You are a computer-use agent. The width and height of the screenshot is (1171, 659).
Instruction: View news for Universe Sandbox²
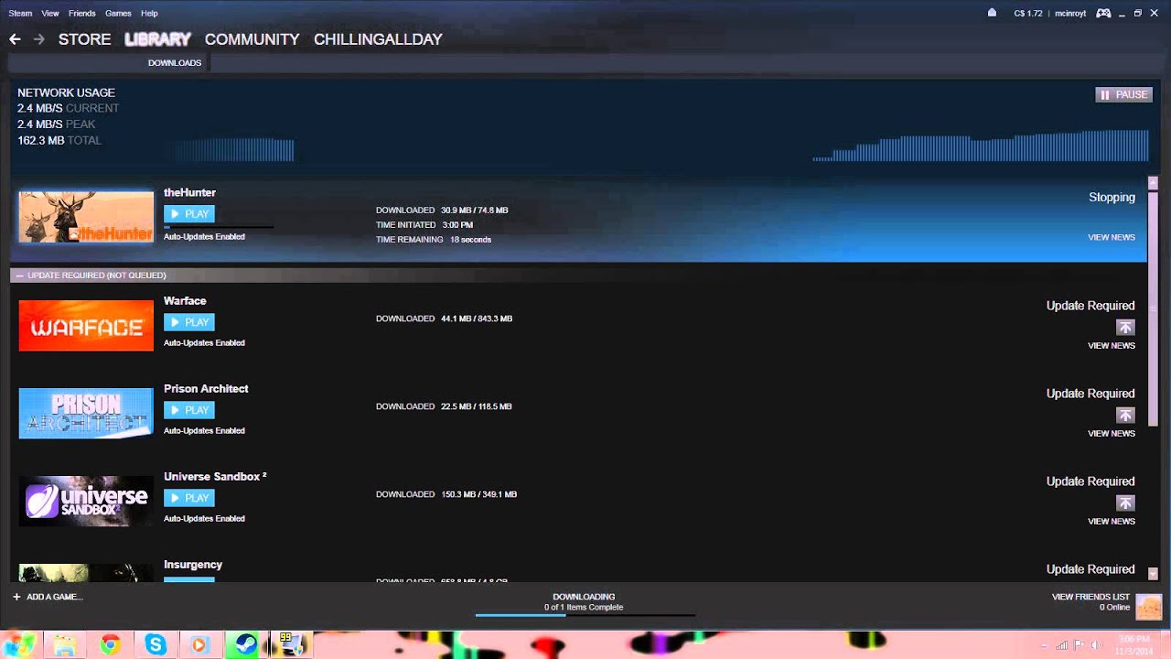coord(1112,521)
